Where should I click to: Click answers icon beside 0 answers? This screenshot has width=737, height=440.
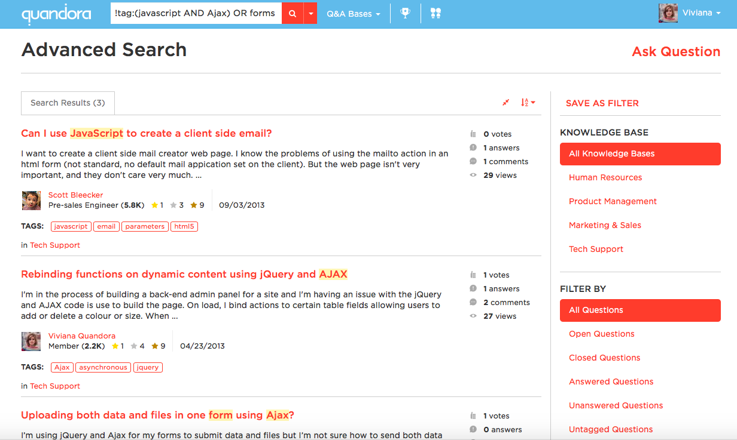pyautogui.click(x=473, y=429)
